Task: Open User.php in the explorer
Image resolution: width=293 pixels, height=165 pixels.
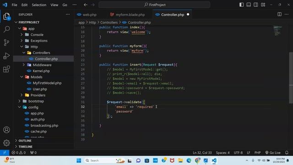Action: (x=40, y=89)
